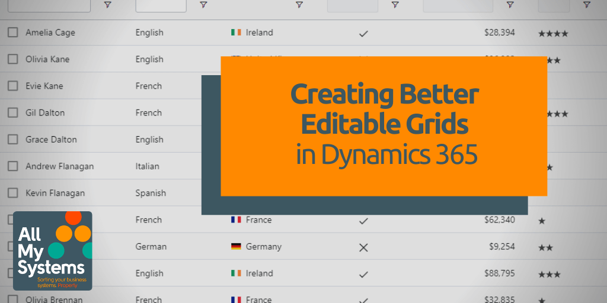Screen dimensions: 607x303
Task: Open the filter icon for the salary column
Action: click(510, 5)
